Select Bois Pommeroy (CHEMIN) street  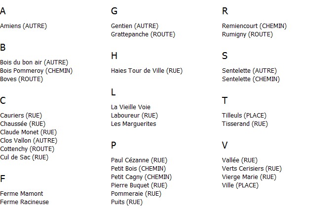(x=37, y=71)
